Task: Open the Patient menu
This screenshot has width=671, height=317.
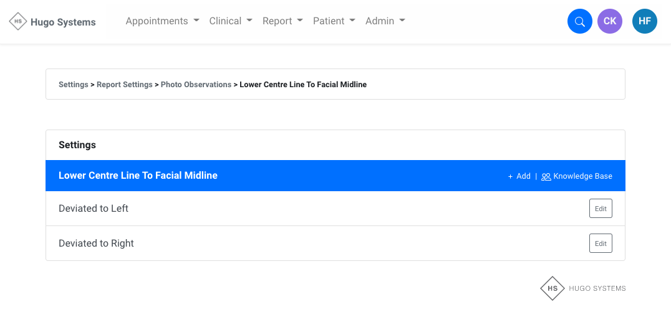Action: pyautogui.click(x=334, y=21)
